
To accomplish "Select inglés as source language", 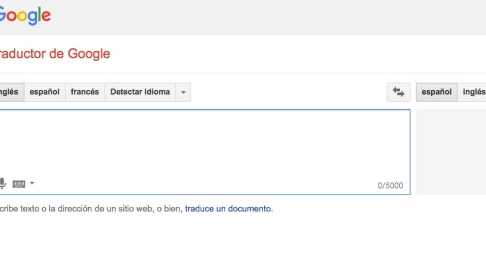I will (x=10, y=92).
